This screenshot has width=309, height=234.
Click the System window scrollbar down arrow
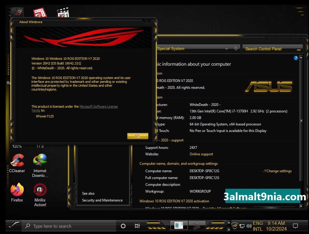pos(301,206)
